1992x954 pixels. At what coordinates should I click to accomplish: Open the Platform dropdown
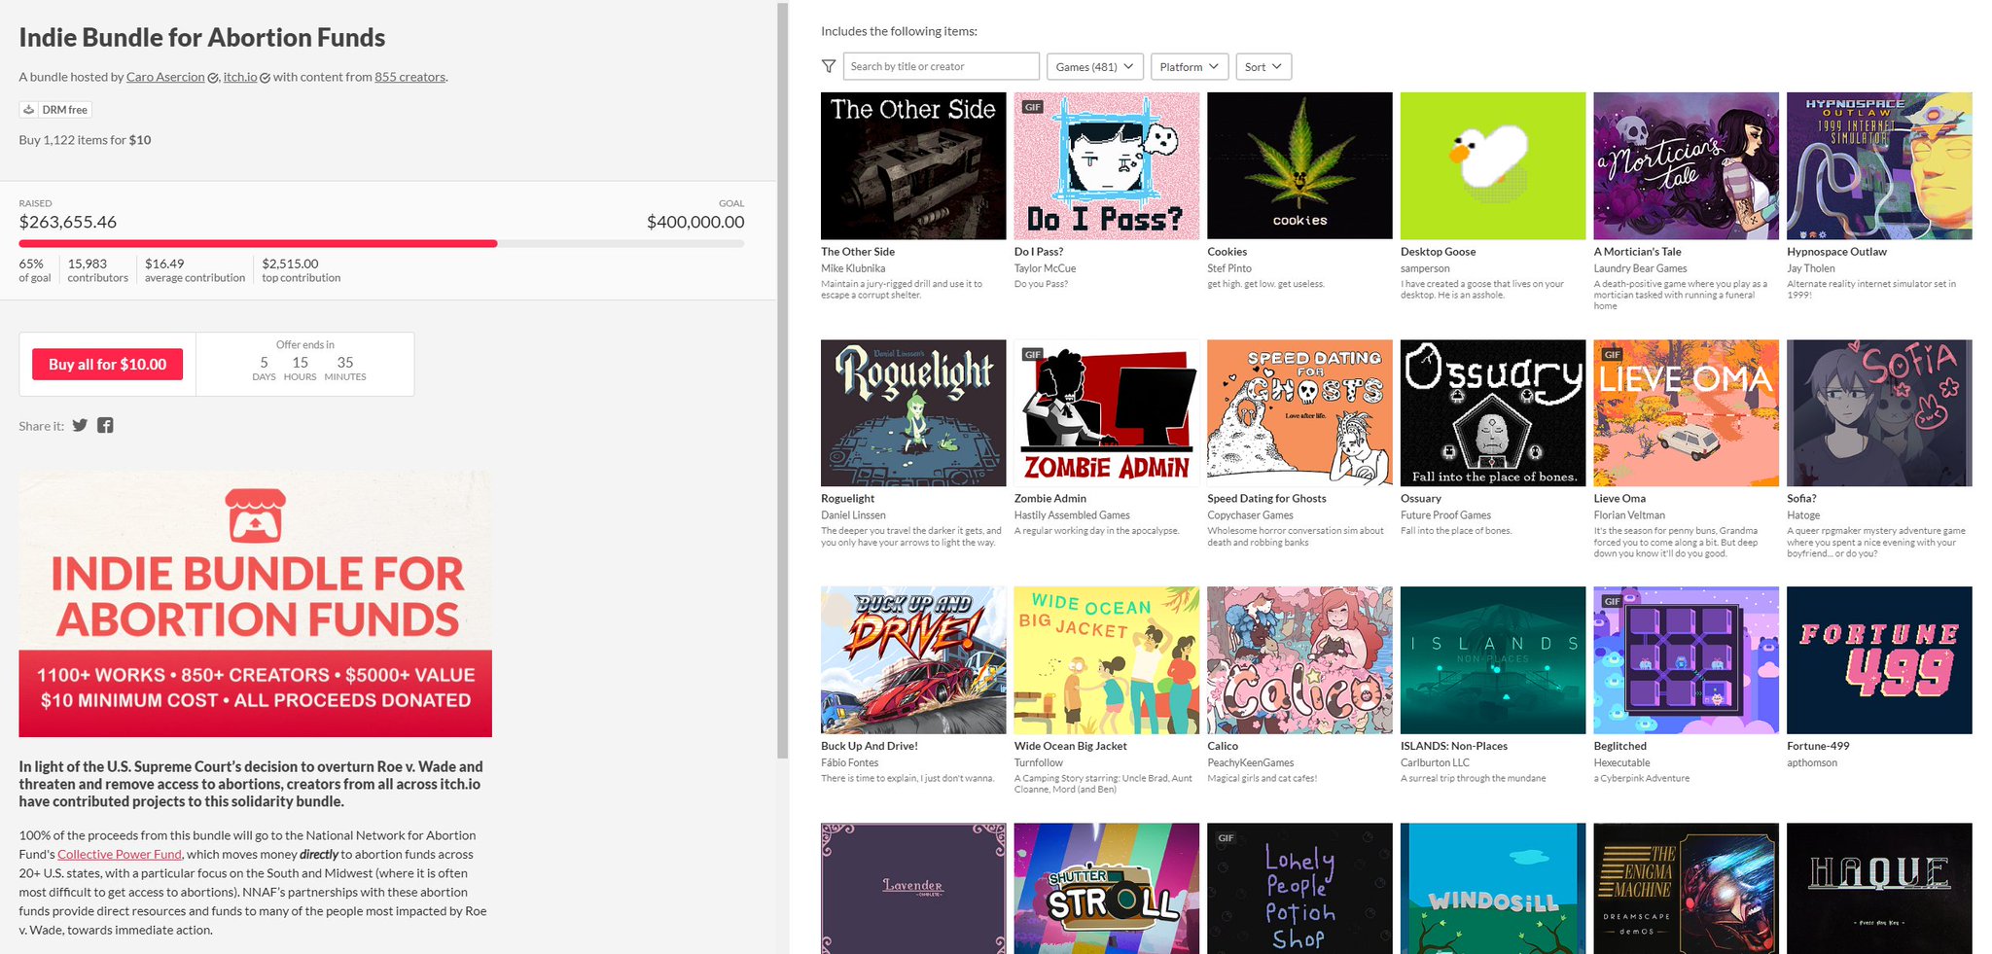1190,66
